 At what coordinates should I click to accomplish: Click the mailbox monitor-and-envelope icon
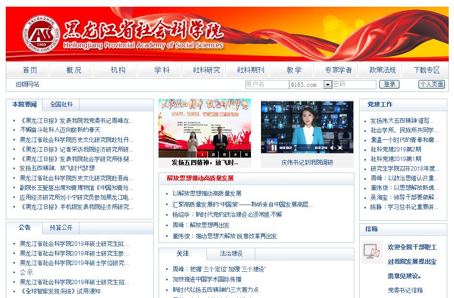[372, 252]
